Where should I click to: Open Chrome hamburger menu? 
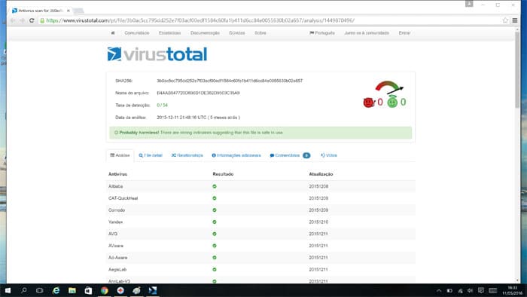point(514,20)
